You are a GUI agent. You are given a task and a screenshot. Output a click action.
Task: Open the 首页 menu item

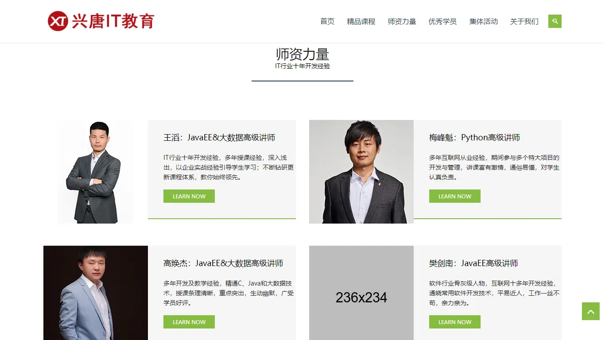pyautogui.click(x=327, y=21)
